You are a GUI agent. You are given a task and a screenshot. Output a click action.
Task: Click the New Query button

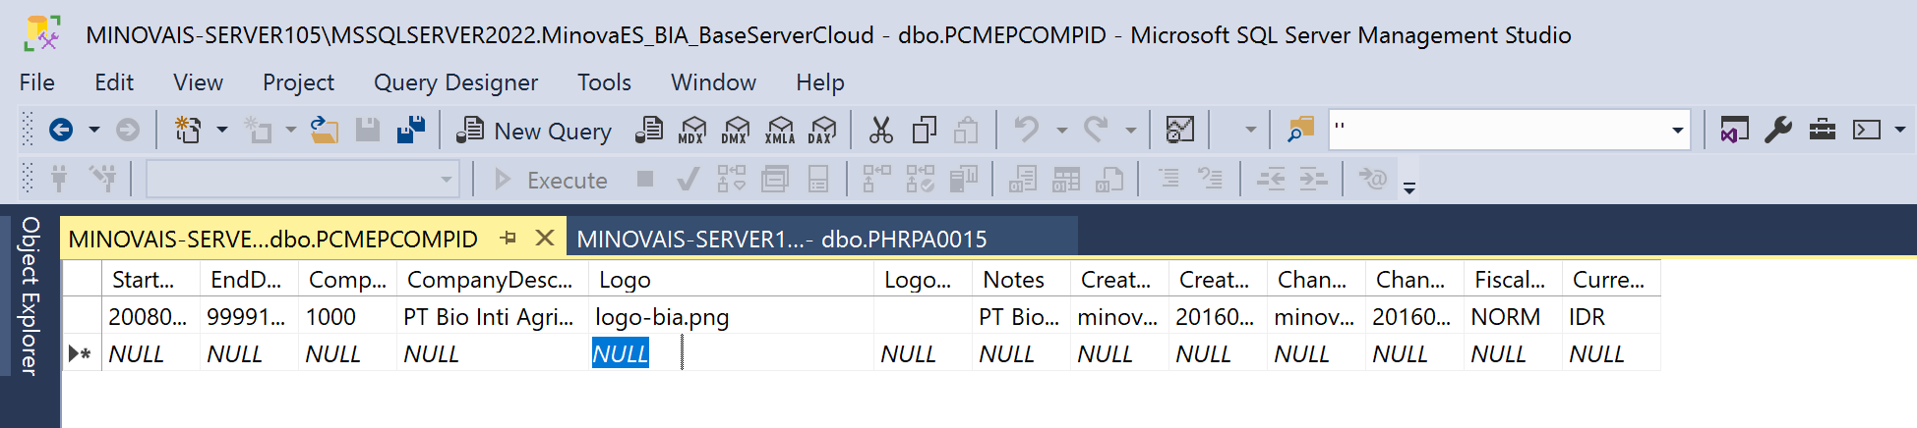tap(534, 131)
